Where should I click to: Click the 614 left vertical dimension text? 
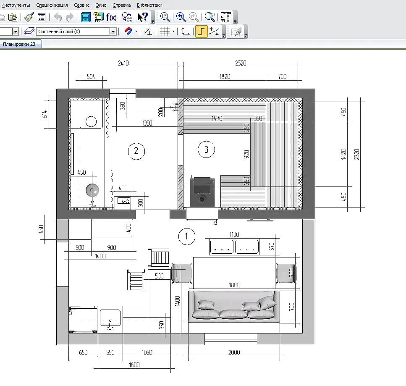[x=45, y=114]
